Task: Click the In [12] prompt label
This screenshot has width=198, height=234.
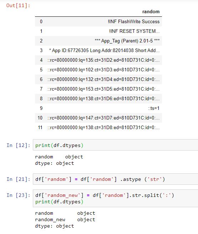Action: [18, 145]
